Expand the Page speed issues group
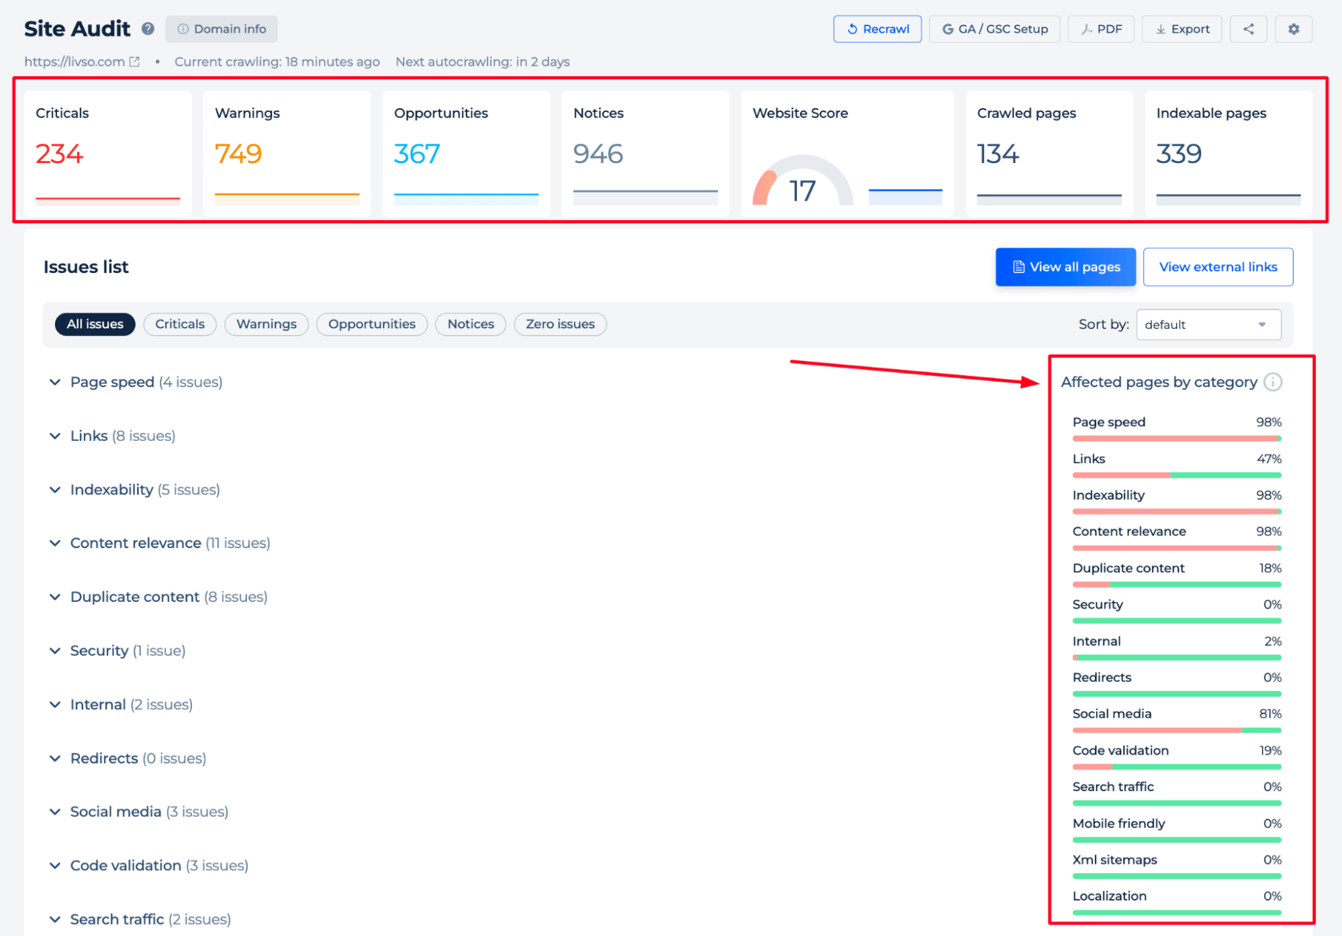This screenshot has height=936, width=1342. (x=136, y=382)
